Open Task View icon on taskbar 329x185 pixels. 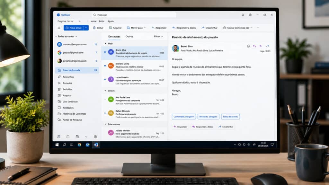72,145
